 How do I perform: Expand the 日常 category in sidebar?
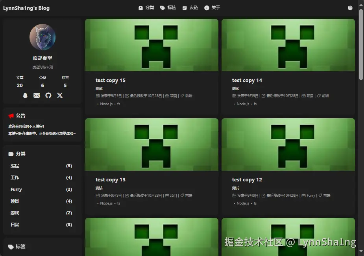coord(15,225)
